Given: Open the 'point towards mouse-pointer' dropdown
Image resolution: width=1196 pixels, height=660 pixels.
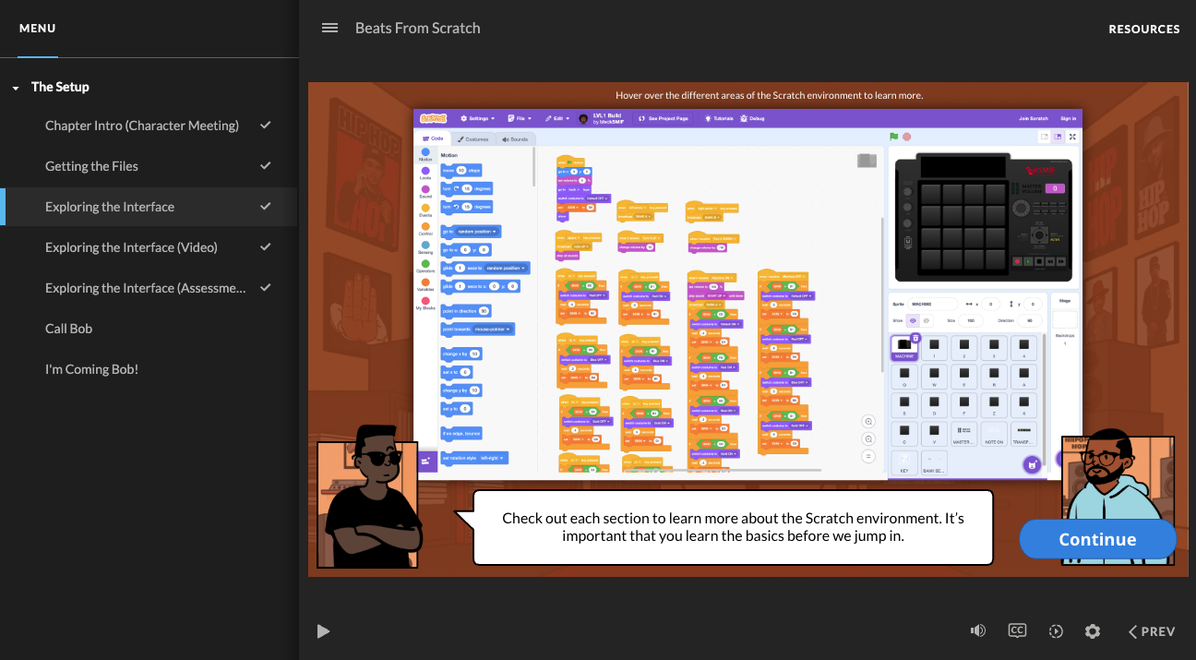Looking at the screenshot, I should point(495,329).
